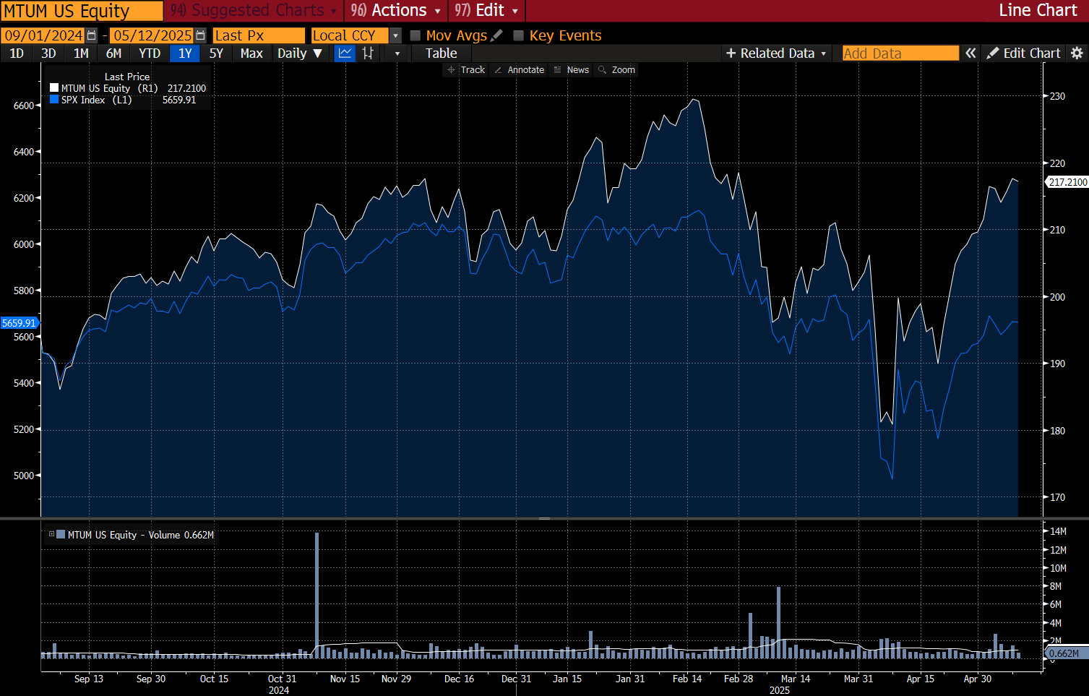Click the divider handle above volume panel
The width and height of the screenshot is (1089, 696).
[x=544, y=518]
